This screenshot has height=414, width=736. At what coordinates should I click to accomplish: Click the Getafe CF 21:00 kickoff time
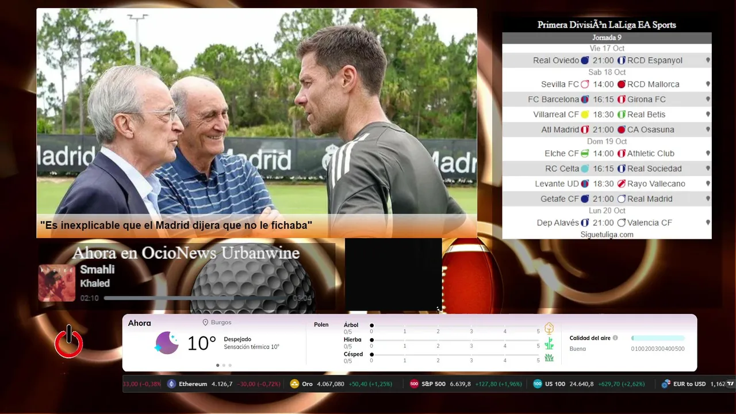(603, 199)
